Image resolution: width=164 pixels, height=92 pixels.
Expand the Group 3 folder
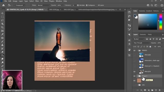(x=137, y=76)
